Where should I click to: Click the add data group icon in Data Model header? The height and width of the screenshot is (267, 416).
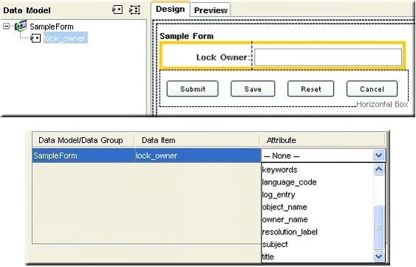(x=134, y=10)
